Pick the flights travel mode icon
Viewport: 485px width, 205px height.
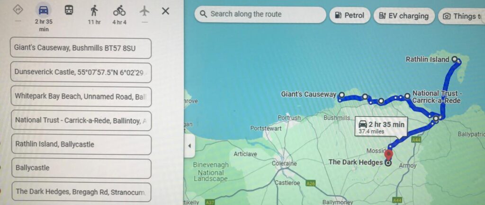[144, 11]
